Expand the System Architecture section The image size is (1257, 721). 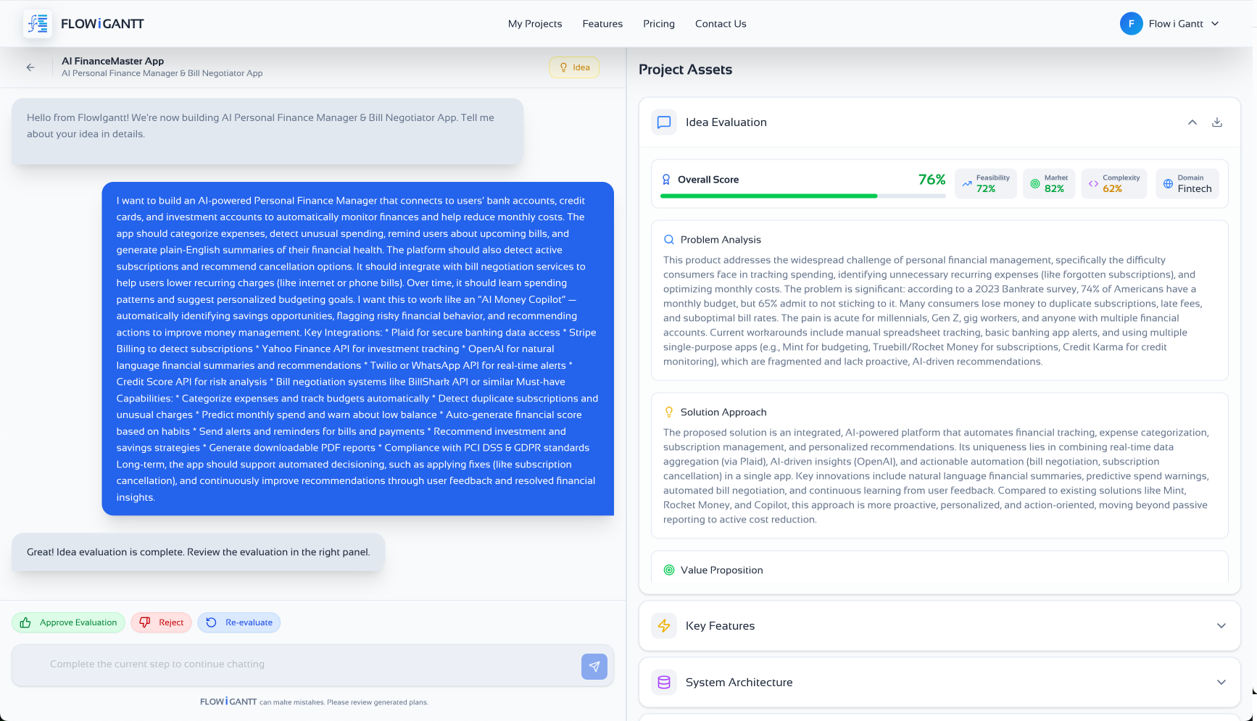point(1221,683)
